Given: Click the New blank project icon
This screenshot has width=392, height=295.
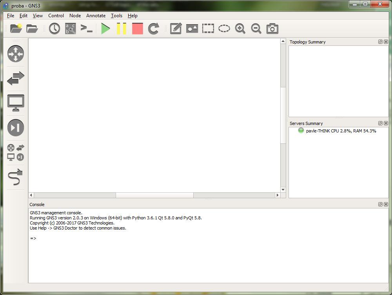Looking at the screenshot, I should tap(16, 29).
